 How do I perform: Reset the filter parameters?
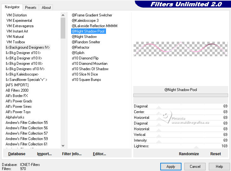(215, 154)
